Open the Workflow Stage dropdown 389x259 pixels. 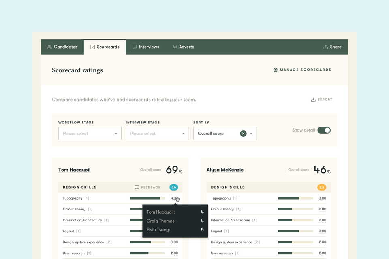click(90, 134)
